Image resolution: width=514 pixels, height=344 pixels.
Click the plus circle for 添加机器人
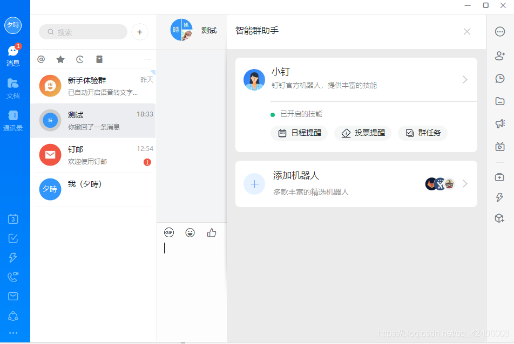[254, 184]
